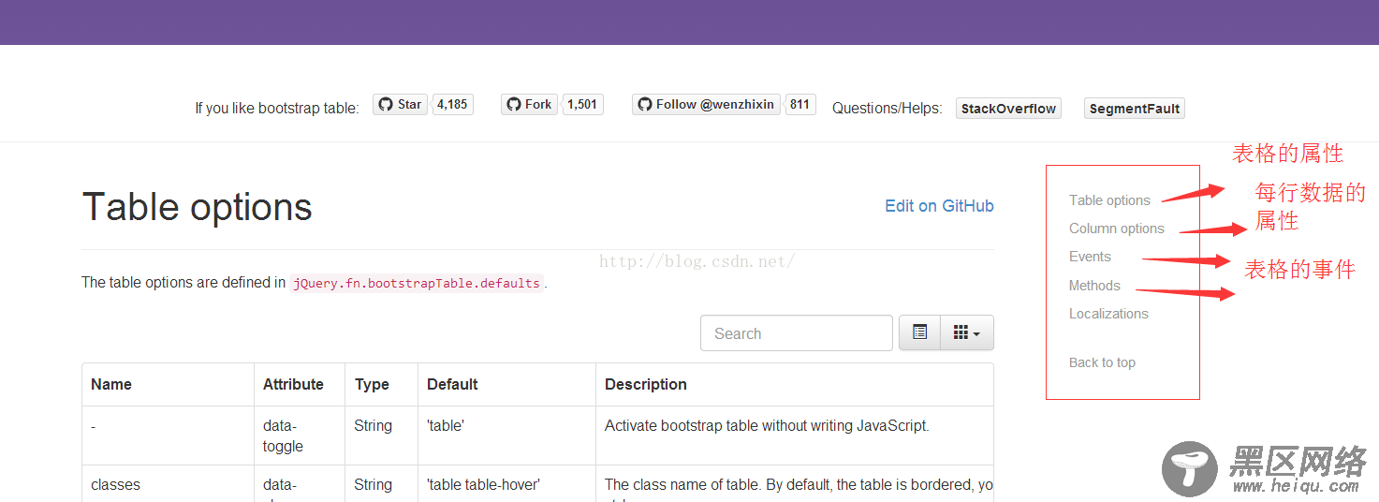Click the Description column header
Viewport: 1379px width, 502px height.
pos(795,385)
